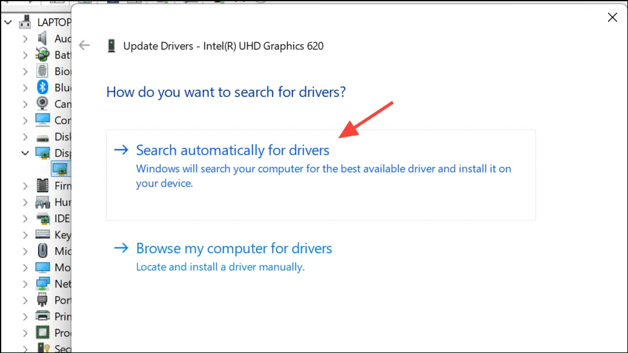
Task: Click the Network adapters icon
Action: click(x=42, y=284)
